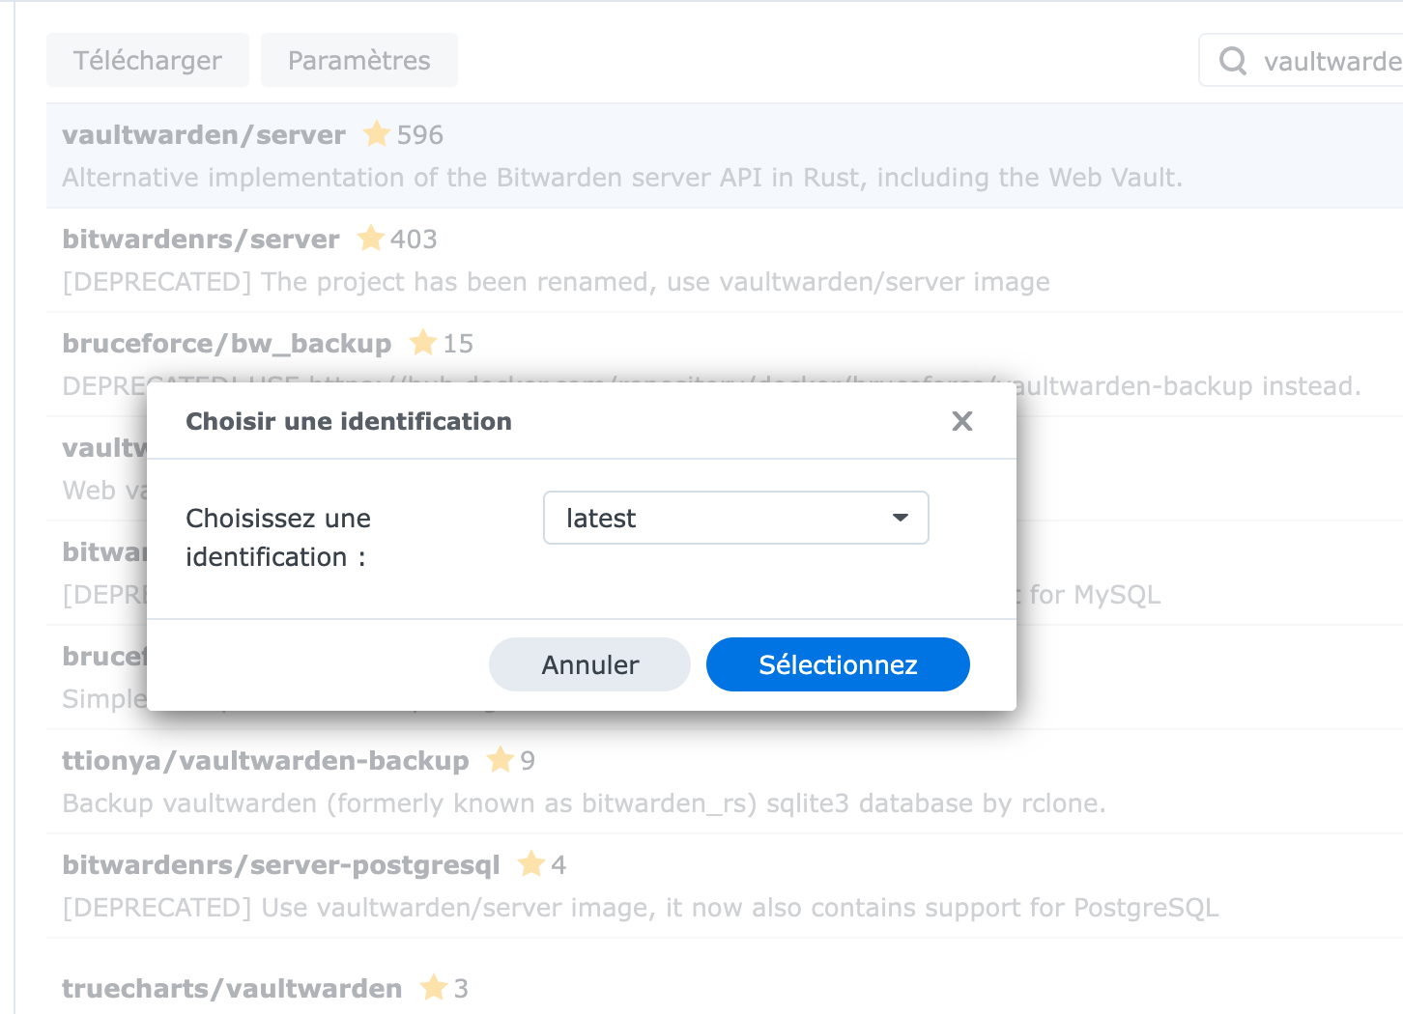The height and width of the screenshot is (1014, 1403).
Task: Select the bruceforce/bw_backup row
Action: (725, 364)
